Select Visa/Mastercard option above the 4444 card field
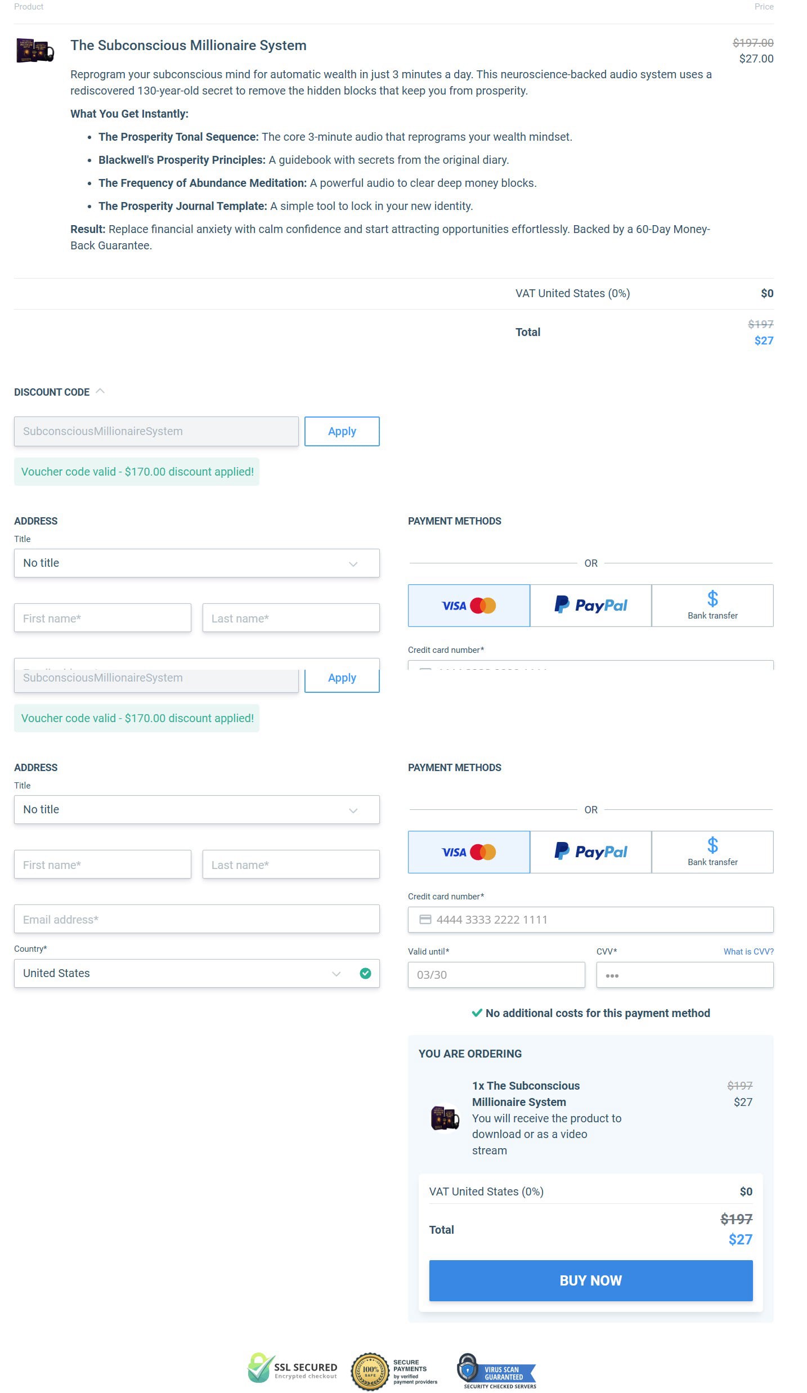 coord(469,852)
